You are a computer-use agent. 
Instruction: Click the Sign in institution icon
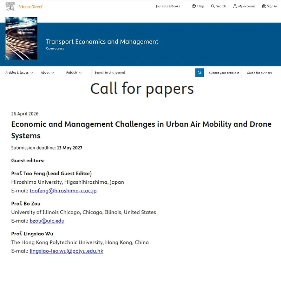click(x=264, y=6)
